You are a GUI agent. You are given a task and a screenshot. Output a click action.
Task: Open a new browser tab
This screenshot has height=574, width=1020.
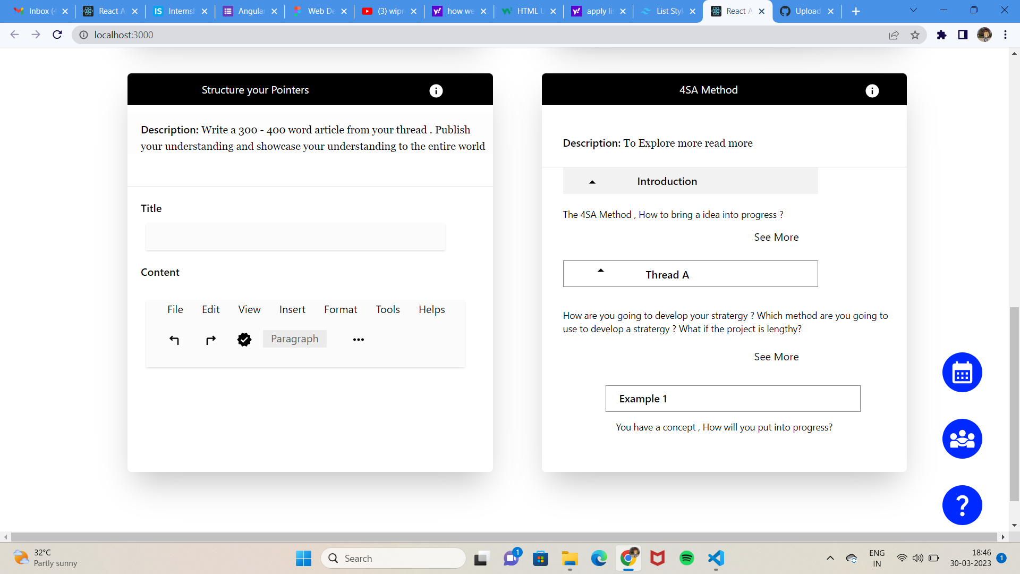tap(856, 11)
